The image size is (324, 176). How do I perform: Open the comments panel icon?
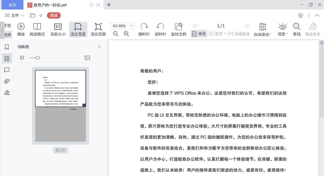pos(7,70)
